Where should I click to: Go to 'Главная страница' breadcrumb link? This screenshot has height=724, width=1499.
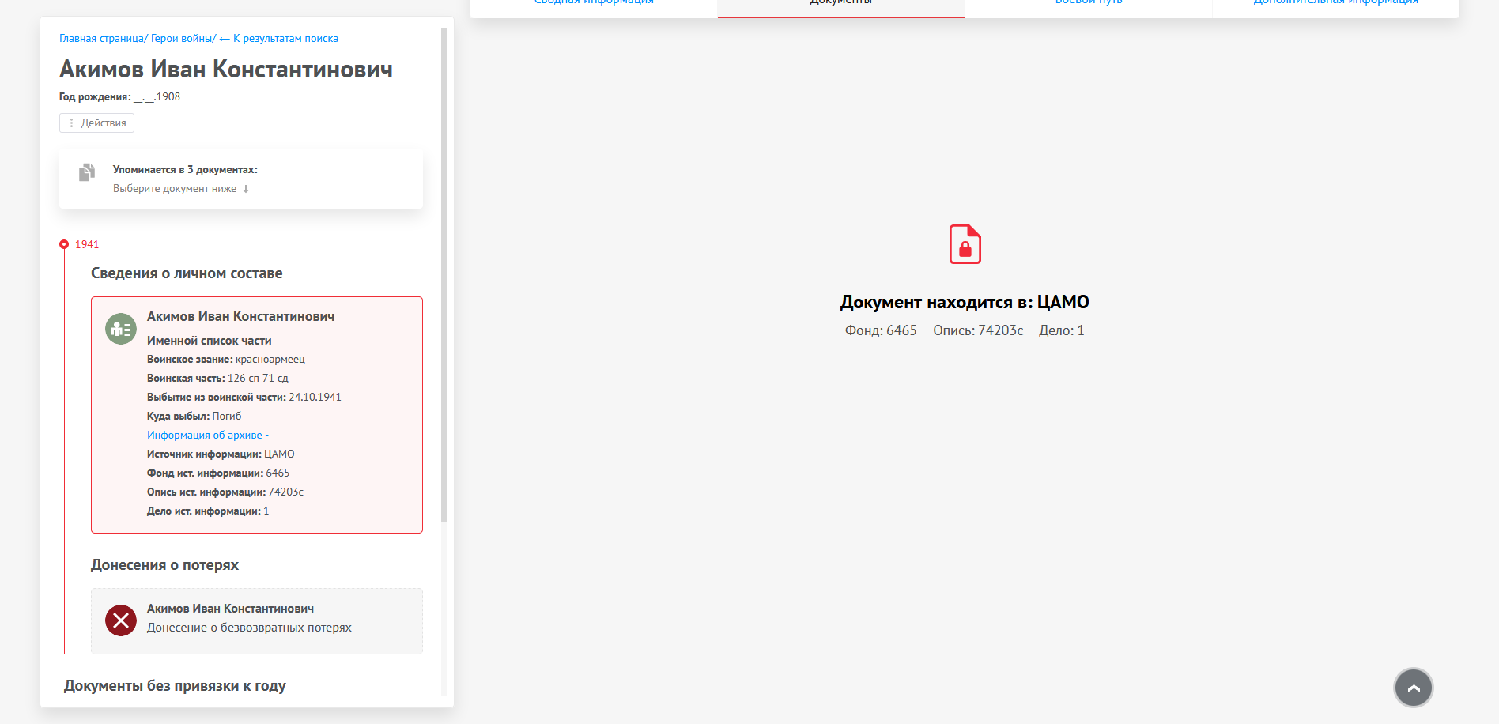[101, 39]
